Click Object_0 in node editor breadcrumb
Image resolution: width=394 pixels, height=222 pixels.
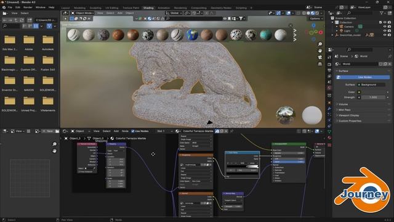tap(98, 138)
